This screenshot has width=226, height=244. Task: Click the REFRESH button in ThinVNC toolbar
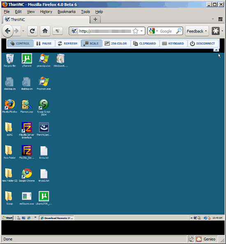click(x=68, y=43)
